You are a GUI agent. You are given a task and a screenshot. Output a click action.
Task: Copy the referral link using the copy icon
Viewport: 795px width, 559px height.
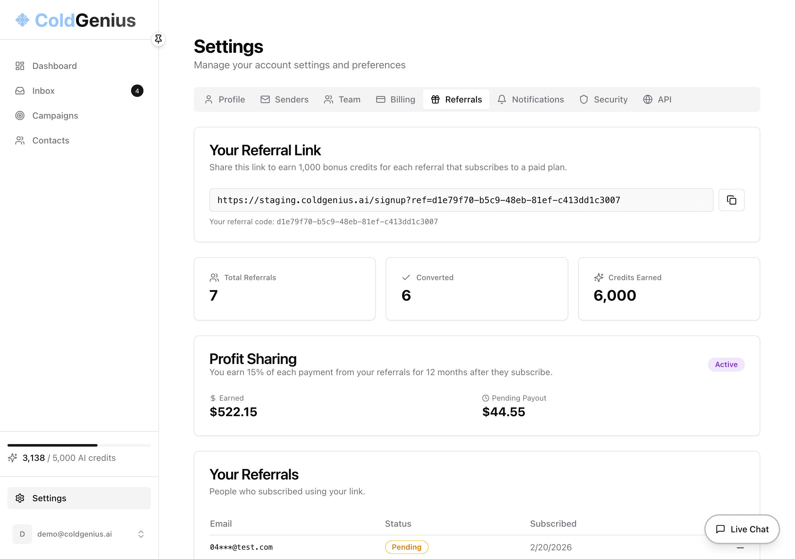coord(731,200)
